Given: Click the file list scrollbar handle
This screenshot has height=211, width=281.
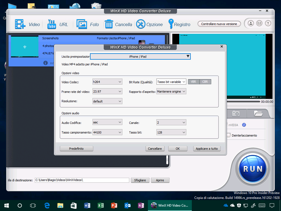Looking at the screenshot, I should (167, 160).
